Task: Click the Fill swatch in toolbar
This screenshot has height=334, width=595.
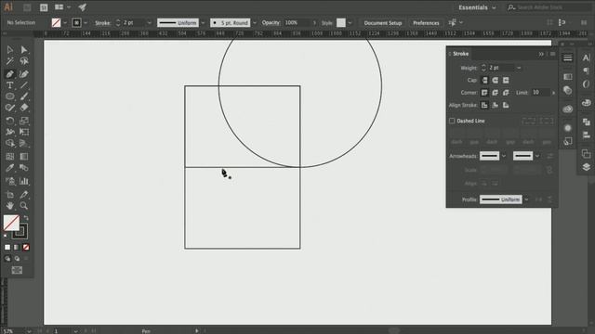Action: click(x=11, y=223)
